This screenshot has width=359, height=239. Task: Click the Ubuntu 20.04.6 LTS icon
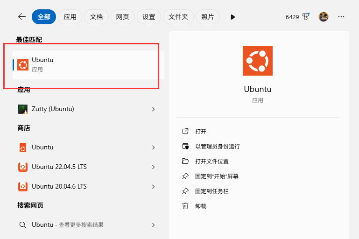tap(23, 187)
